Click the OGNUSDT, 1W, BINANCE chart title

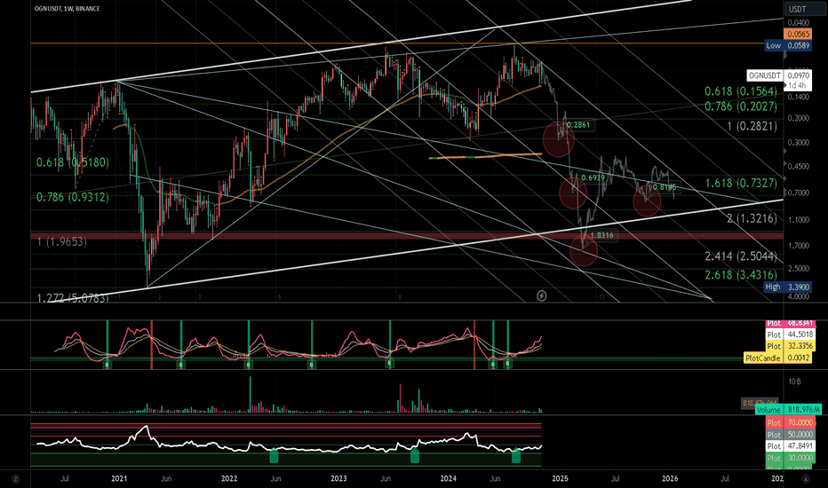tap(67, 9)
